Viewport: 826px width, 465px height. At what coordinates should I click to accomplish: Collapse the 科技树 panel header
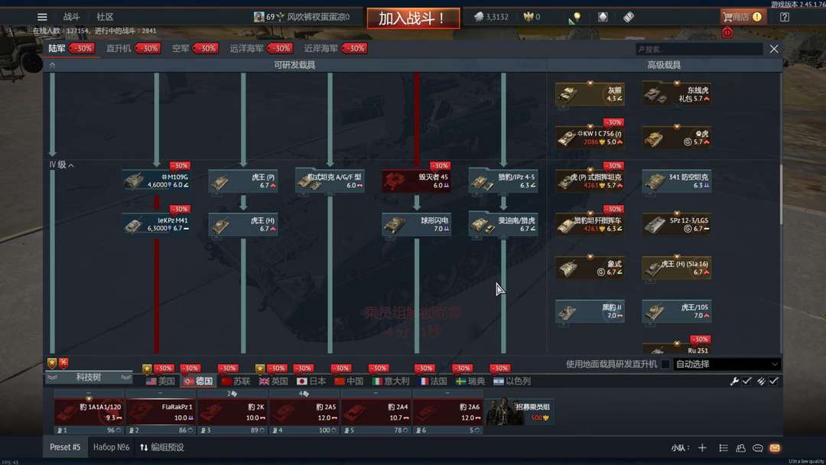[89, 377]
